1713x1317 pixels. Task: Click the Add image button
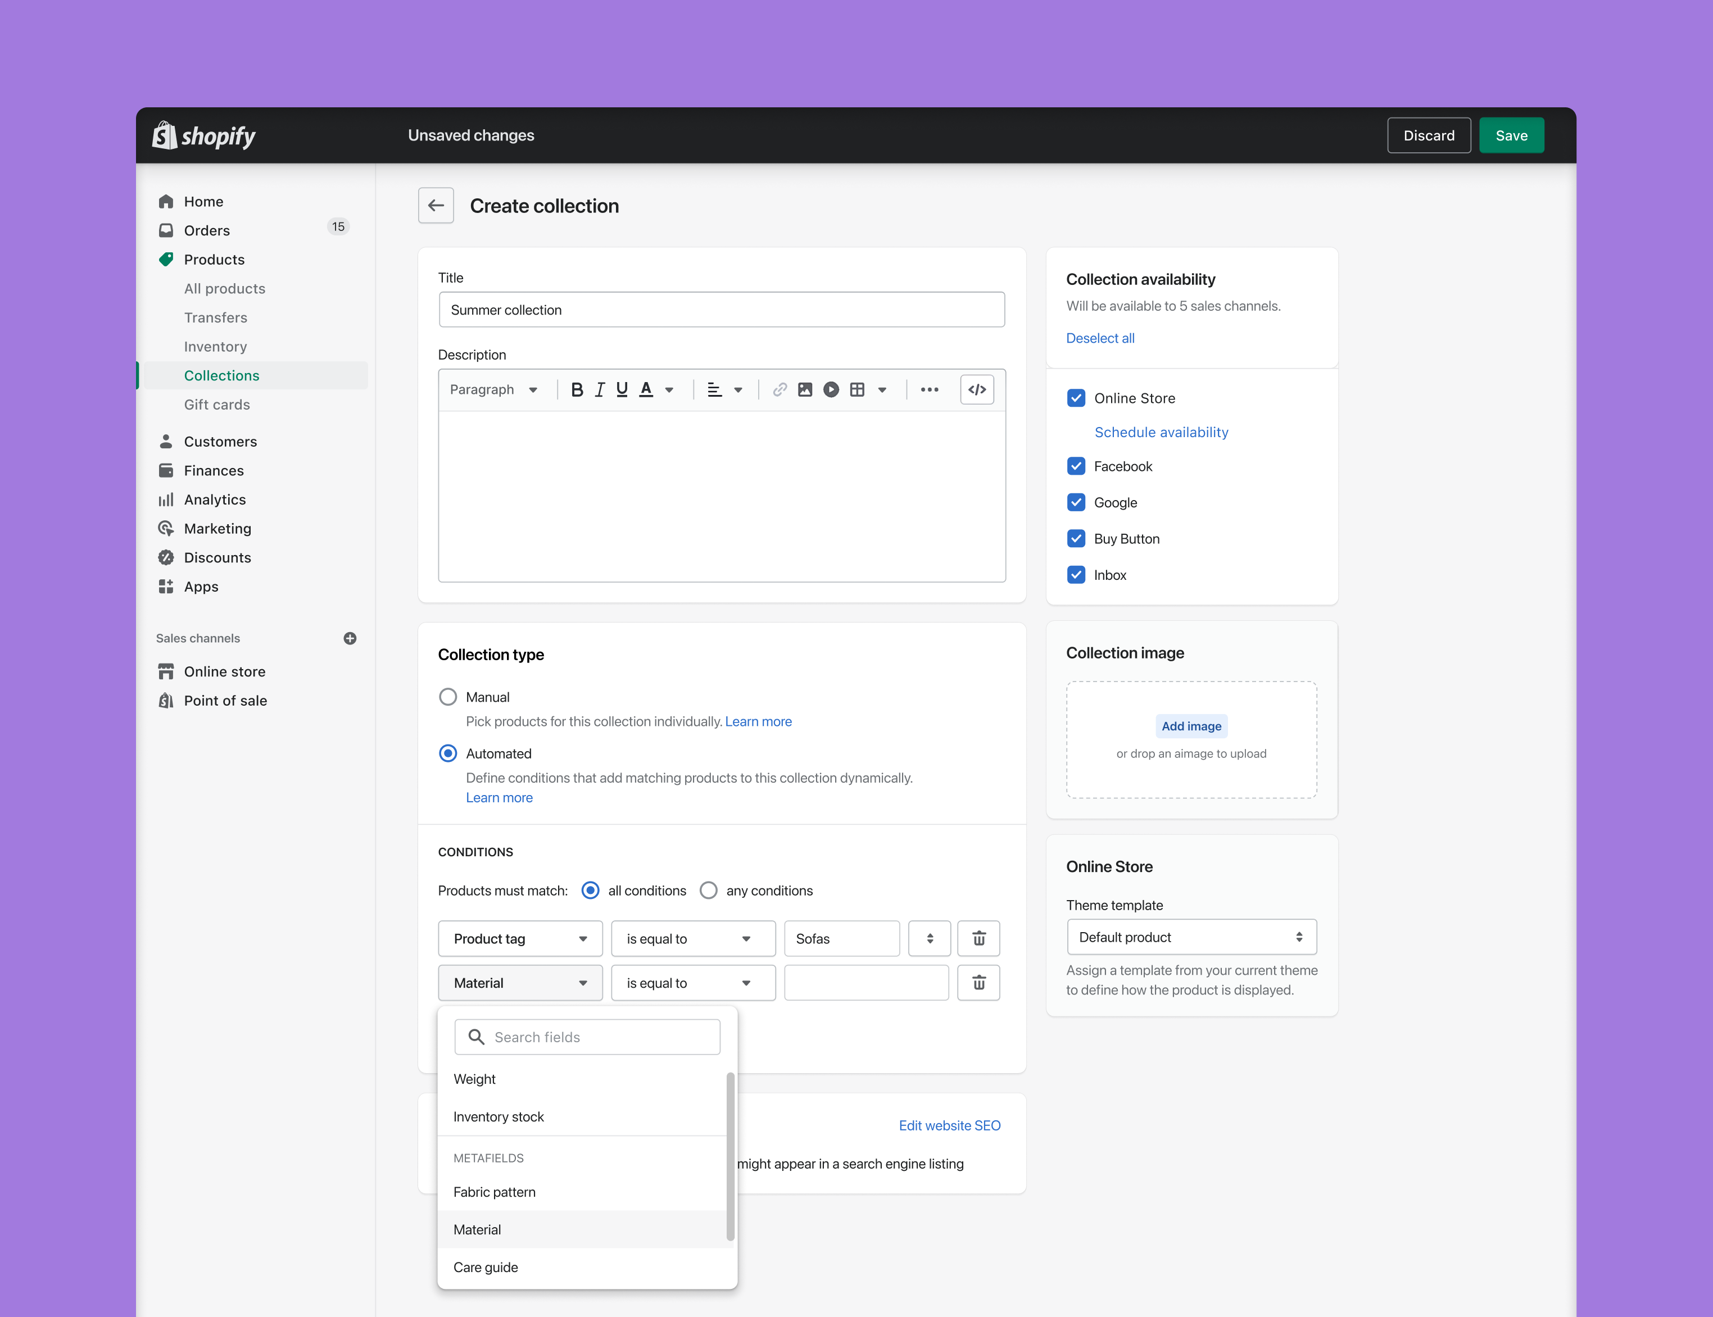coord(1191,726)
